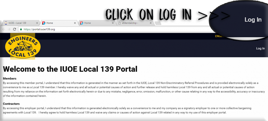Click the Engineers Local 139 logo
This screenshot has height=121, width=268.
click(23, 46)
